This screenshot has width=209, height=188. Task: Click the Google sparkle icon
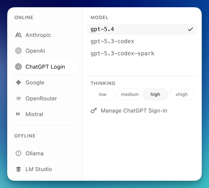(18, 83)
